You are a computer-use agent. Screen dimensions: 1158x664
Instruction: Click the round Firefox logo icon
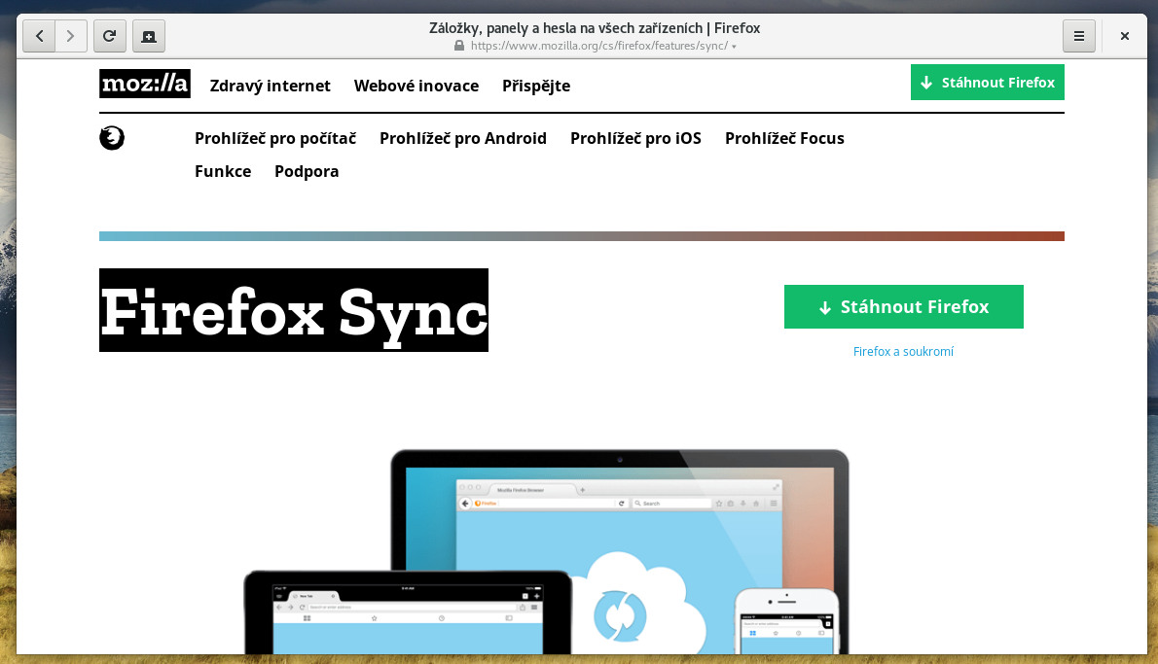[112, 138]
